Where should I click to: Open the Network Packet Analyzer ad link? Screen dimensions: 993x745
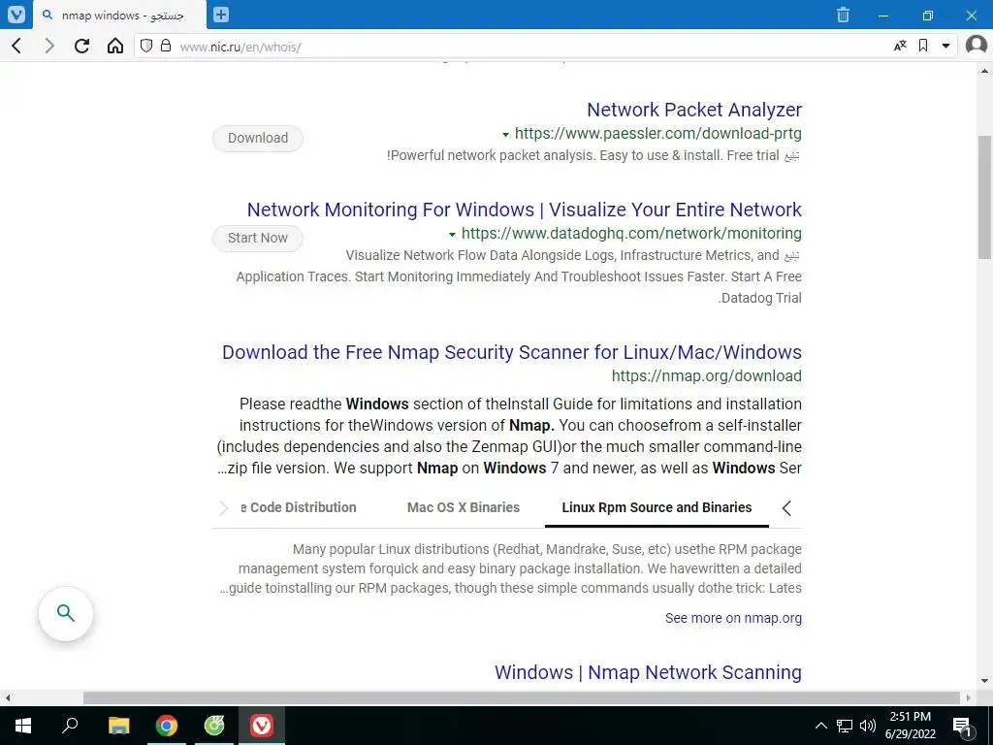[694, 110]
